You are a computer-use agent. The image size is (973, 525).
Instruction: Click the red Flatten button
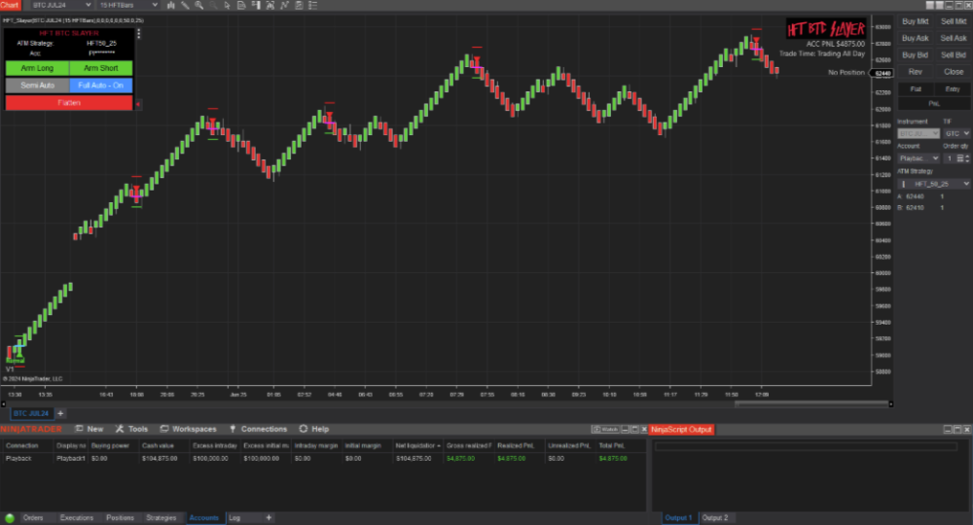(69, 103)
